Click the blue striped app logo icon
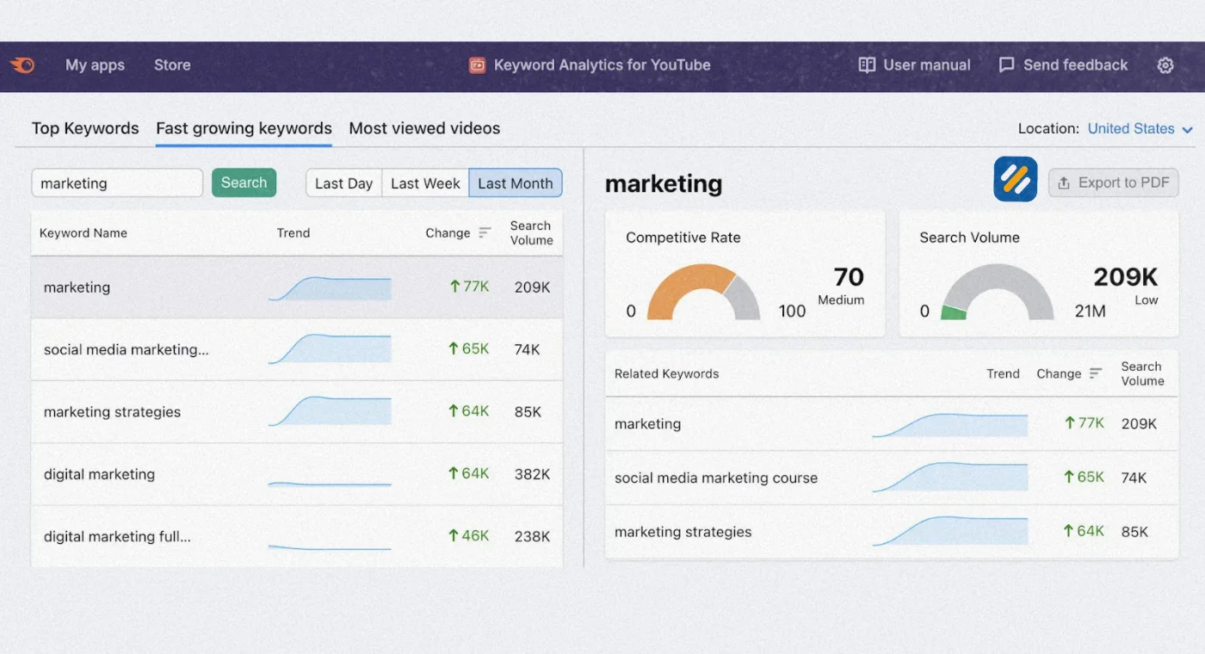Image resolution: width=1205 pixels, height=654 pixels. point(1016,179)
